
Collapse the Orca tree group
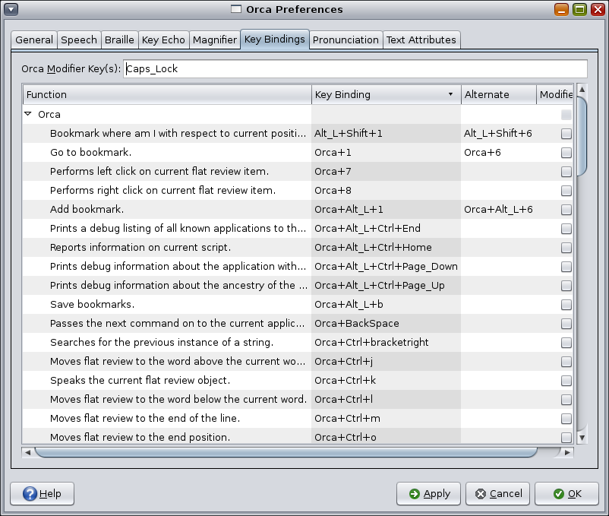(x=28, y=114)
